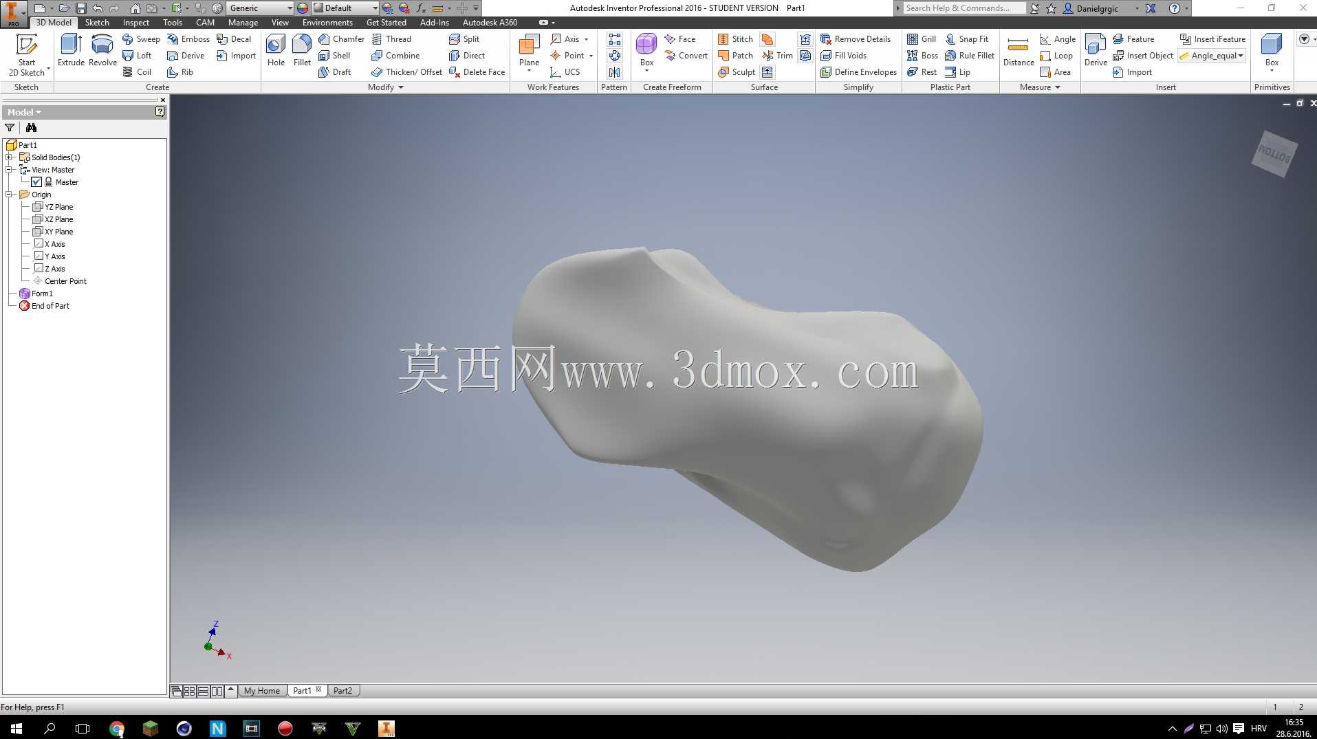Click the Insert Object button
The image size is (1317, 739).
[1143, 56]
